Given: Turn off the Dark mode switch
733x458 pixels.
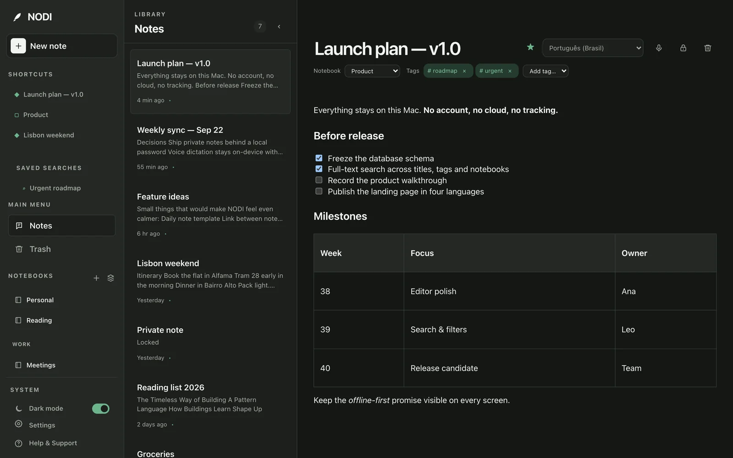Looking at the screenshot, I should tap(101, 409).
